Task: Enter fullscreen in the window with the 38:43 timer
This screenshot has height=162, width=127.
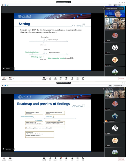Action: pyautogui.click(x=124, y=86)
